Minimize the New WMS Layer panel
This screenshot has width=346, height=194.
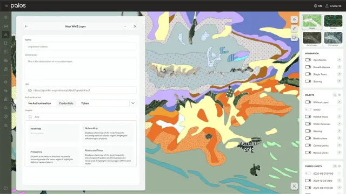click(125, 26)
